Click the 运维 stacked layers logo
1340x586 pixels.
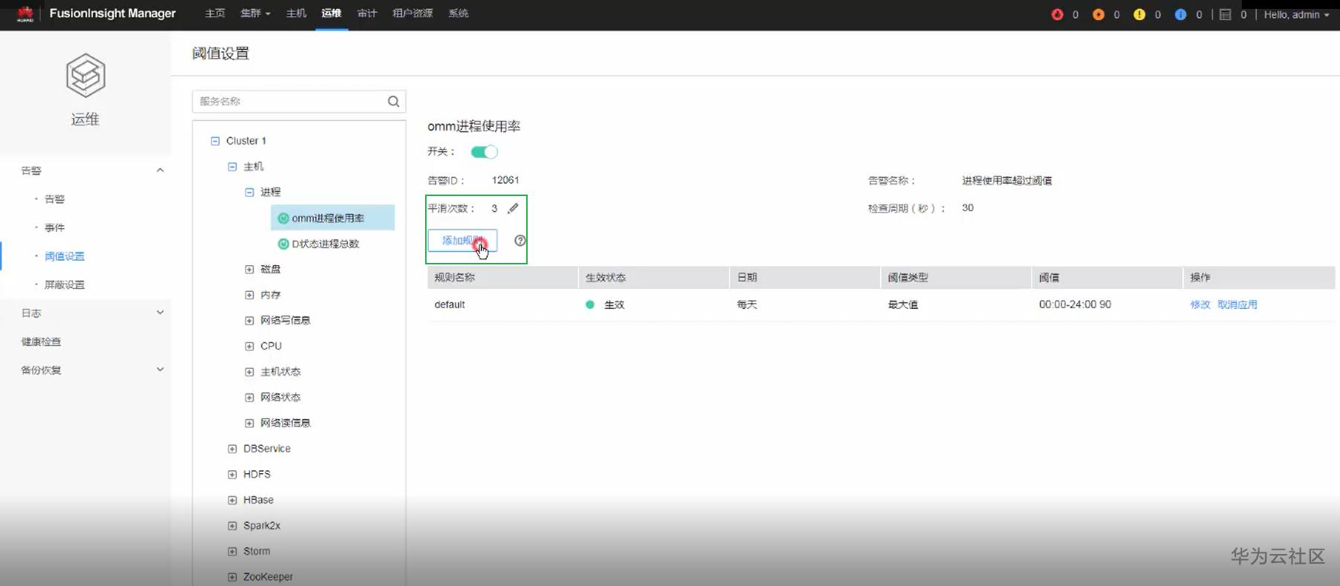[85, 75]
